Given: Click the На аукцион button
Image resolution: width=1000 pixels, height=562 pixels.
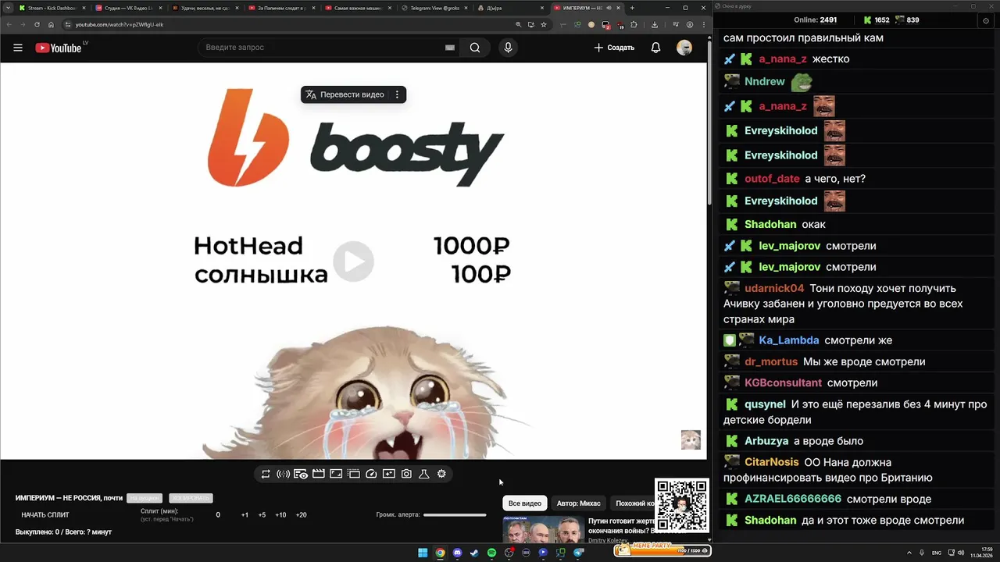Looking at the screenshot, I should [x=145, y=498].
